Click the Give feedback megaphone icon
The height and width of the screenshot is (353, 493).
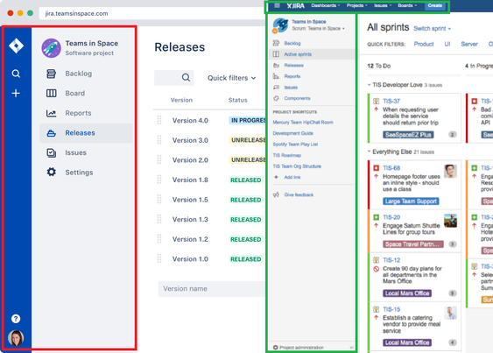pyautogui.click(x=276, y=194)
